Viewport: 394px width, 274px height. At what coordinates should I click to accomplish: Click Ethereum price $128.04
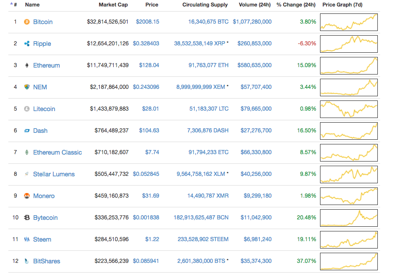[149, 65]
